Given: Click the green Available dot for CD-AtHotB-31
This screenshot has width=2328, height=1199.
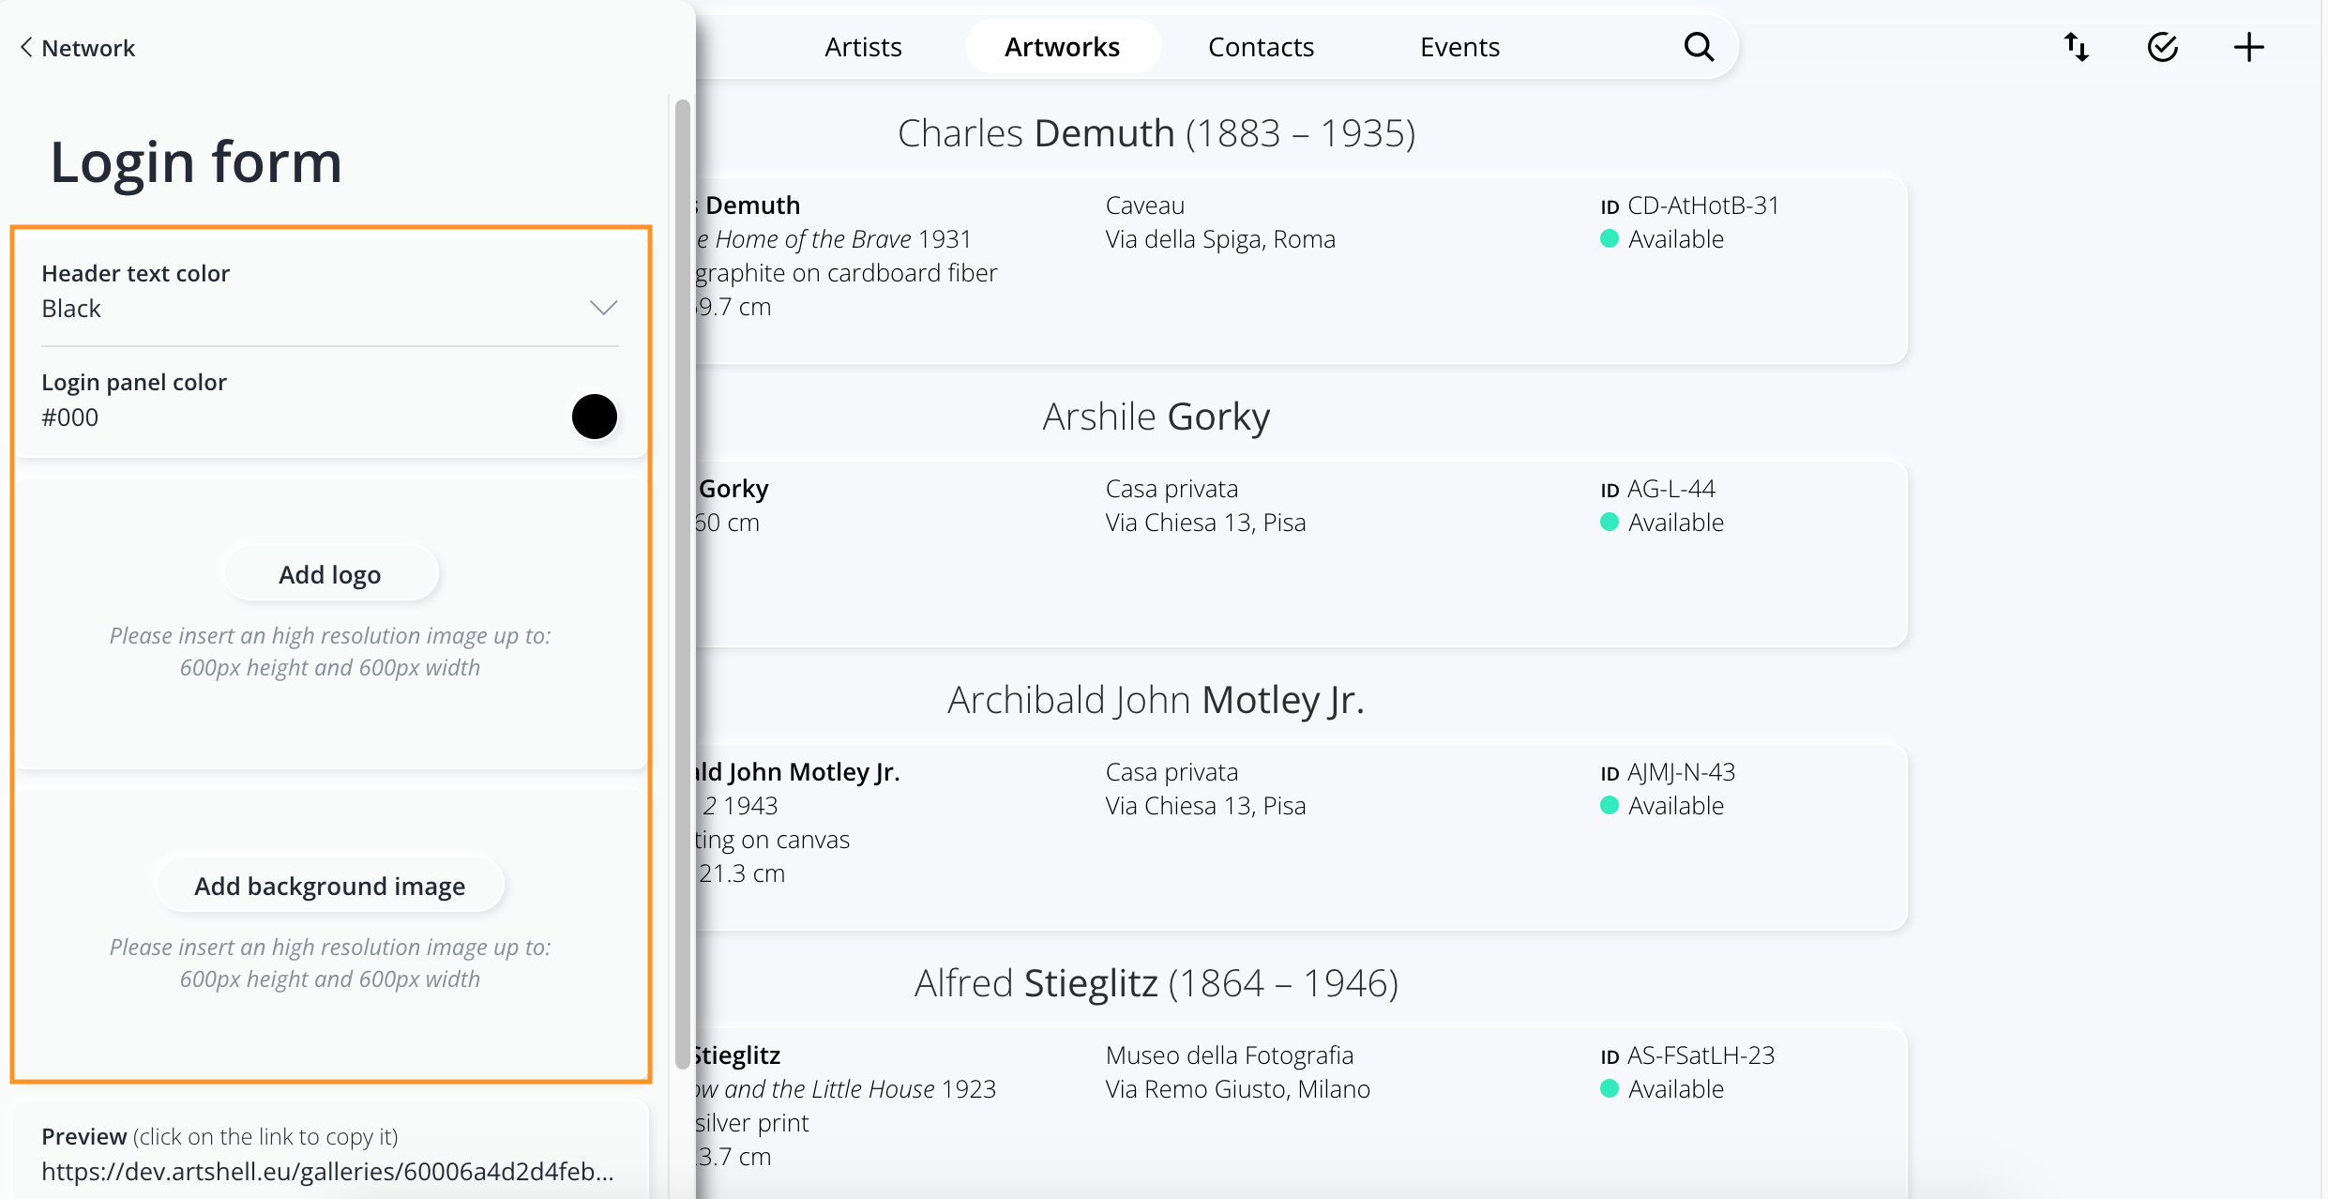Looking at the screenshot, I should click(1610, 239).
